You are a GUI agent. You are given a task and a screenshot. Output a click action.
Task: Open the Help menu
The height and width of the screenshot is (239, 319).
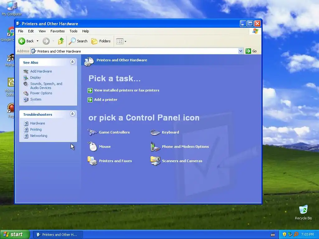click(85, 31)
